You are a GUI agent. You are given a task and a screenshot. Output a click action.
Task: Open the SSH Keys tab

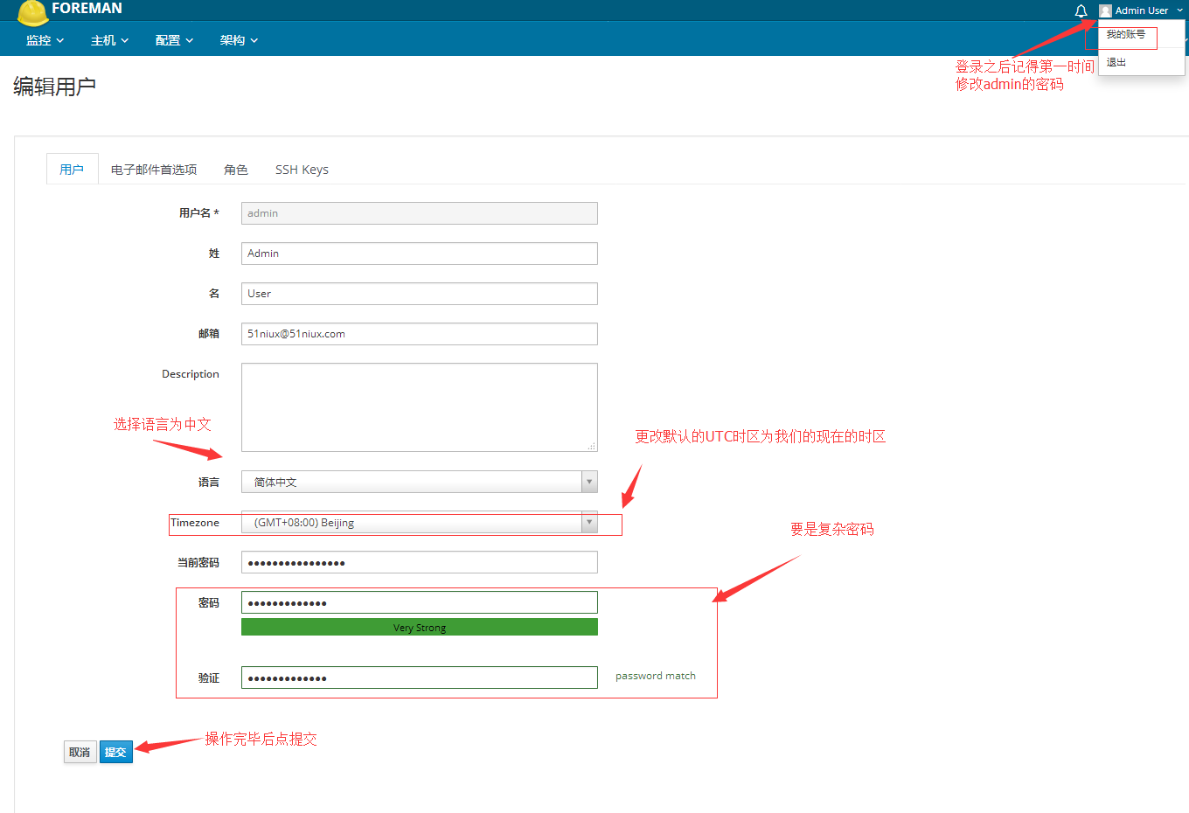[x=302, y=170]
